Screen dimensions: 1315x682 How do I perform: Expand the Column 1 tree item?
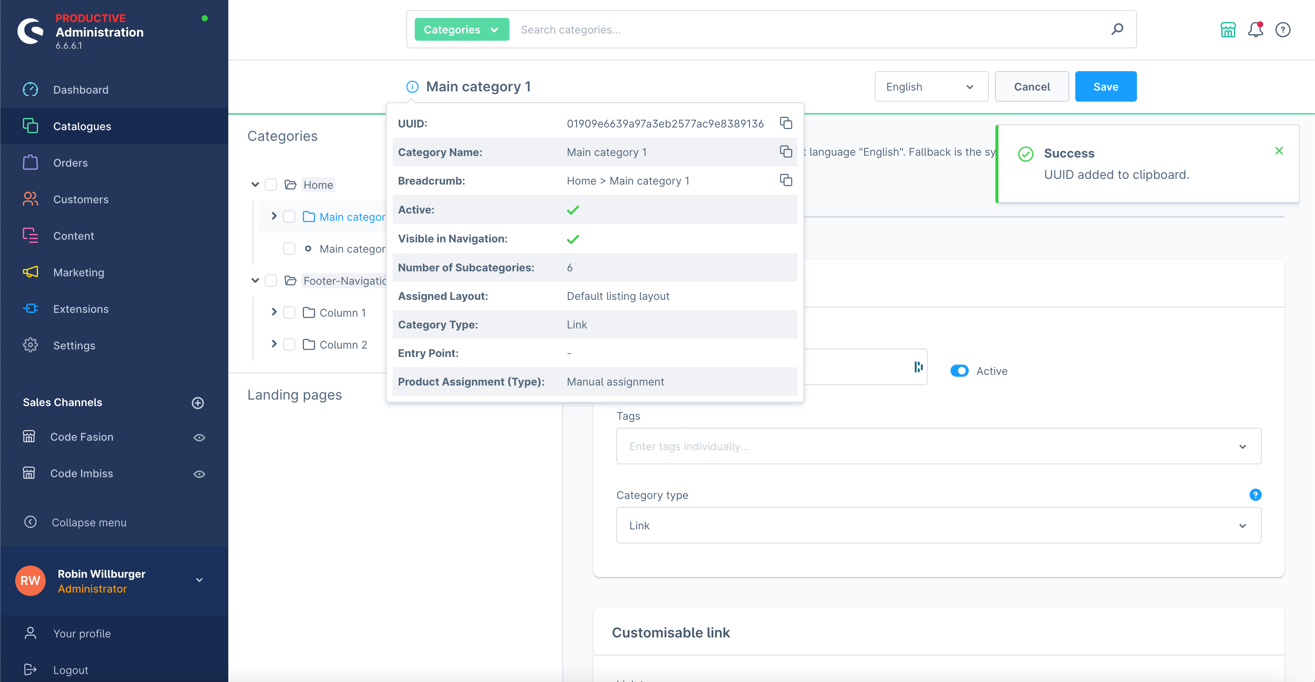(274, 311)
